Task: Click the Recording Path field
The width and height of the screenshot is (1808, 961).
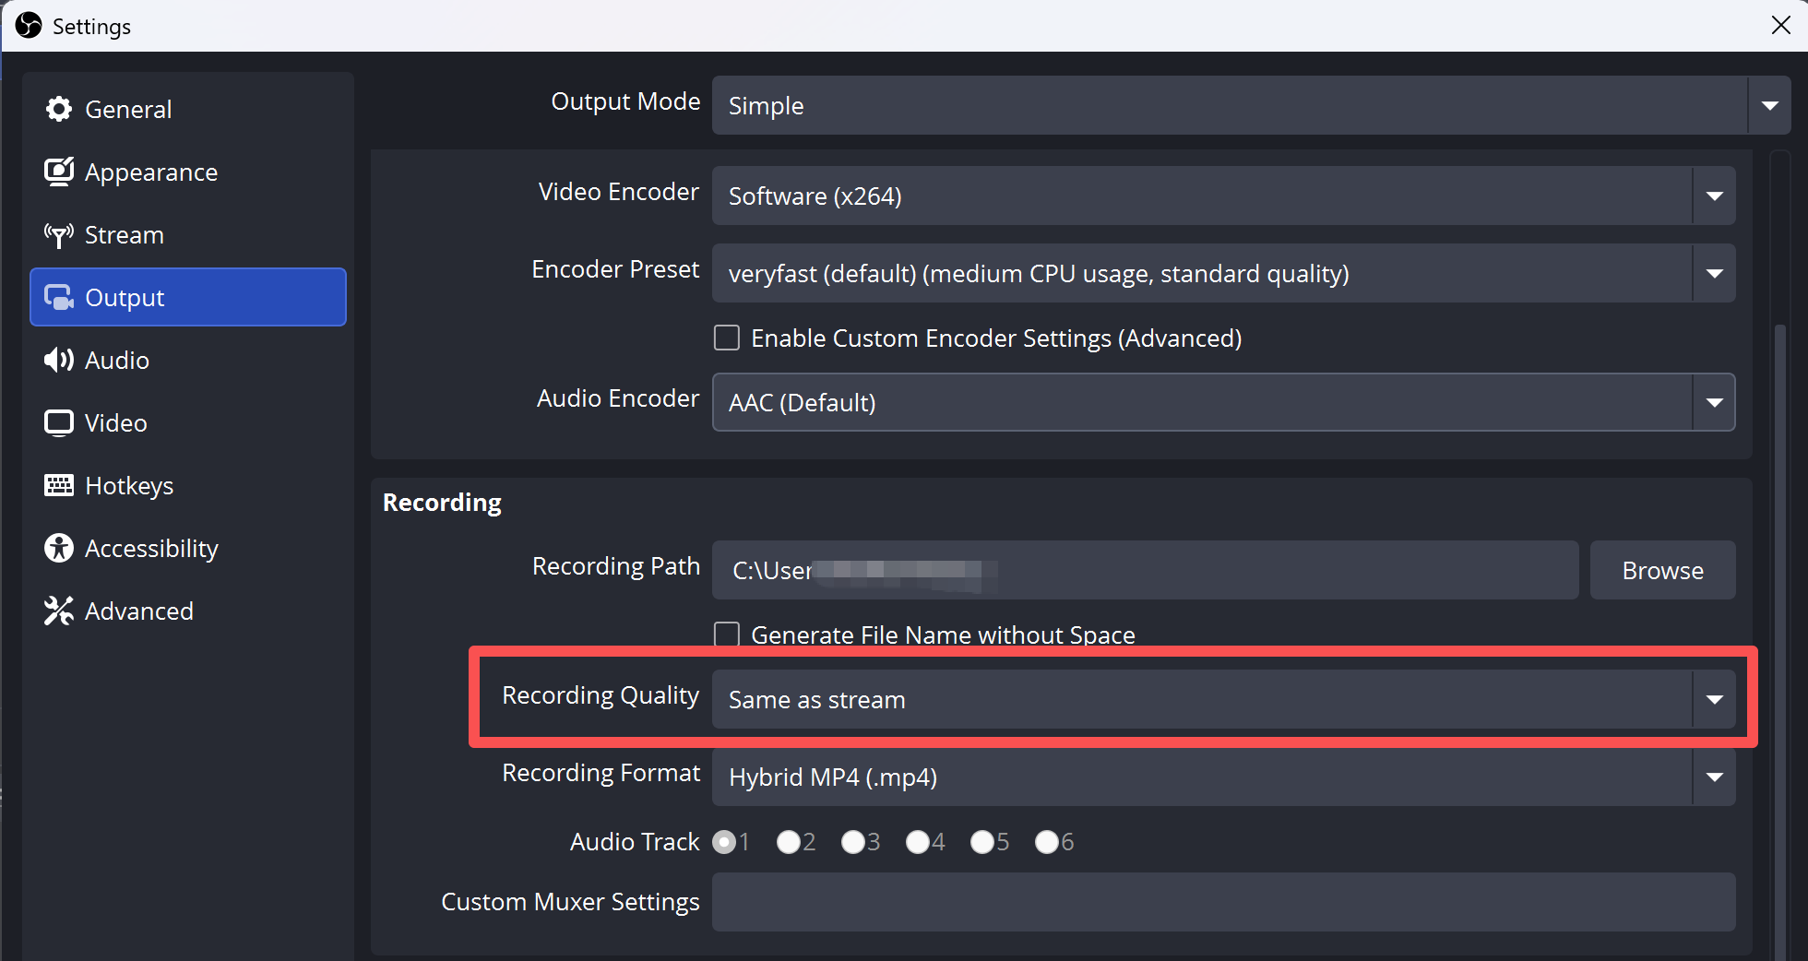Action: (x=1145, y=570)
